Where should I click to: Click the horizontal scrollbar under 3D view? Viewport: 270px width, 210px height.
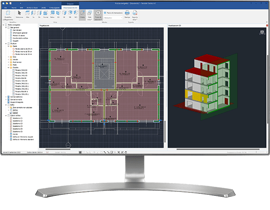tap(218, 149)
